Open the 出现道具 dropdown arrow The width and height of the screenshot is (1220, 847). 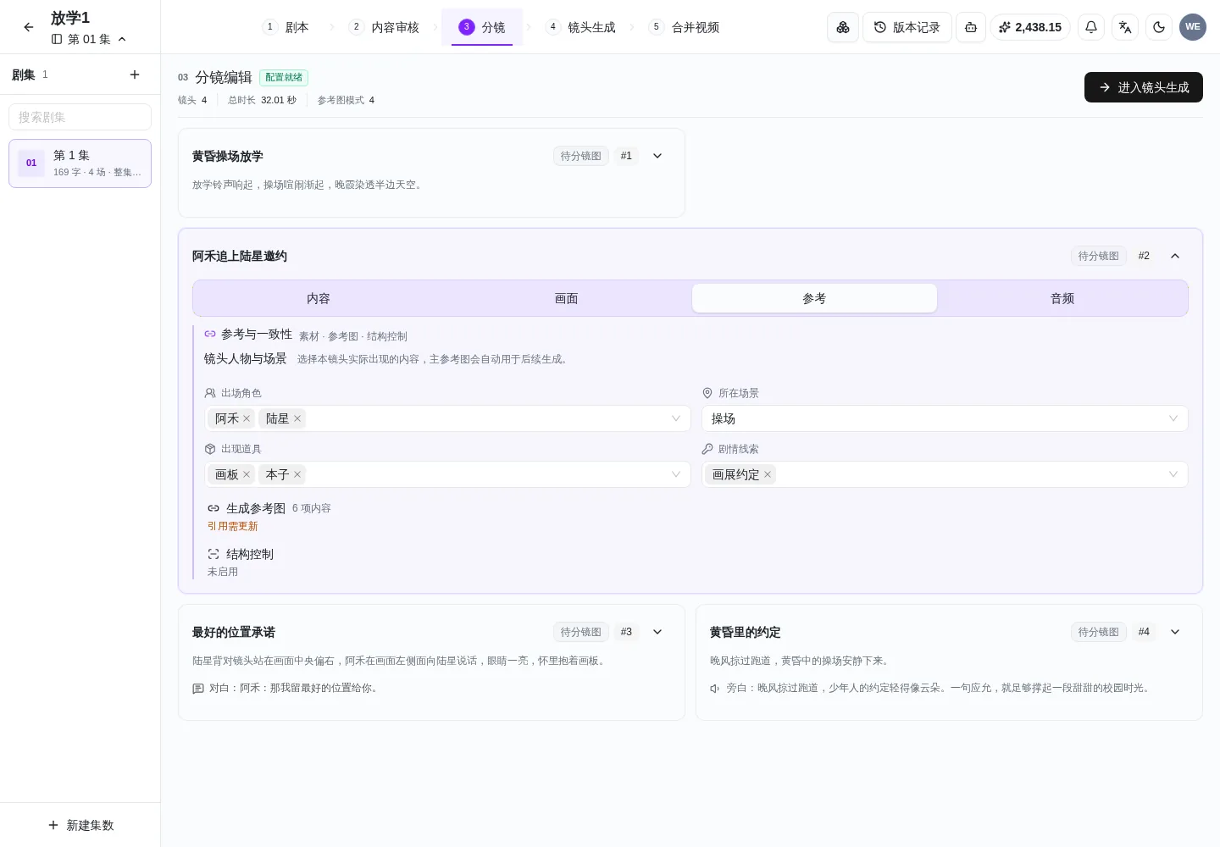pyautogui.click(x=676, y=474)
